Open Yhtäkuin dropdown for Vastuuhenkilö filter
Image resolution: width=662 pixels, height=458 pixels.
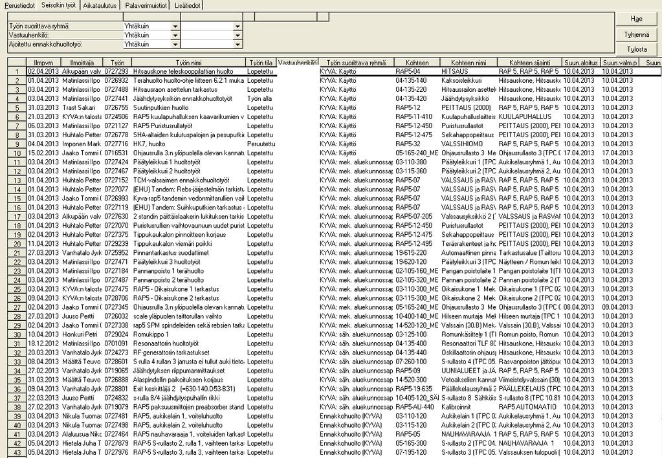point(175,35)
